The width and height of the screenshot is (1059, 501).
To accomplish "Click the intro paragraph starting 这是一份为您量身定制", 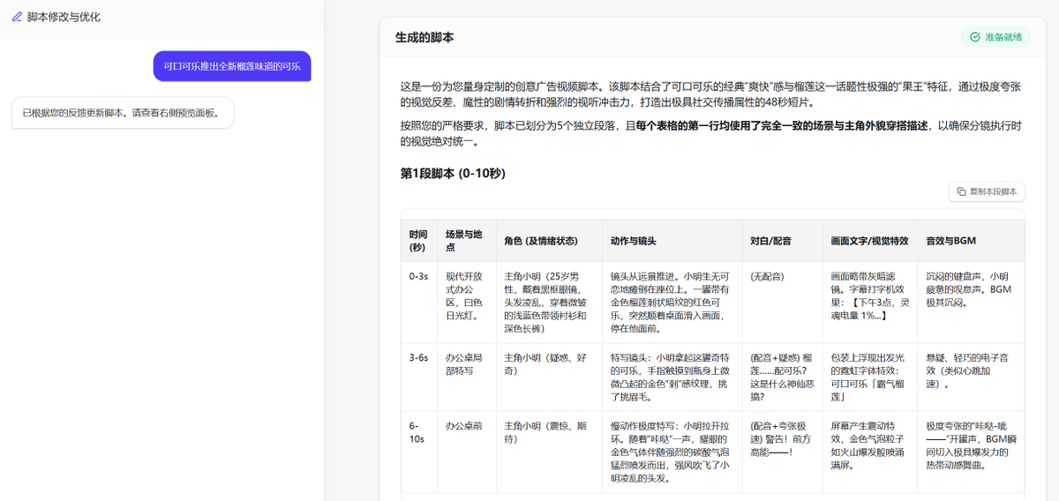I will [x=711, y=93].
